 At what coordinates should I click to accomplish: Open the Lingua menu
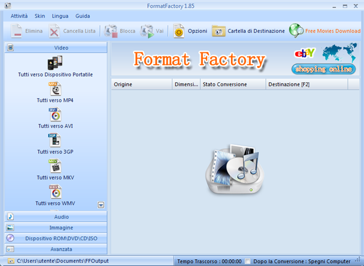pyautogui.click(x=60, y=16)
